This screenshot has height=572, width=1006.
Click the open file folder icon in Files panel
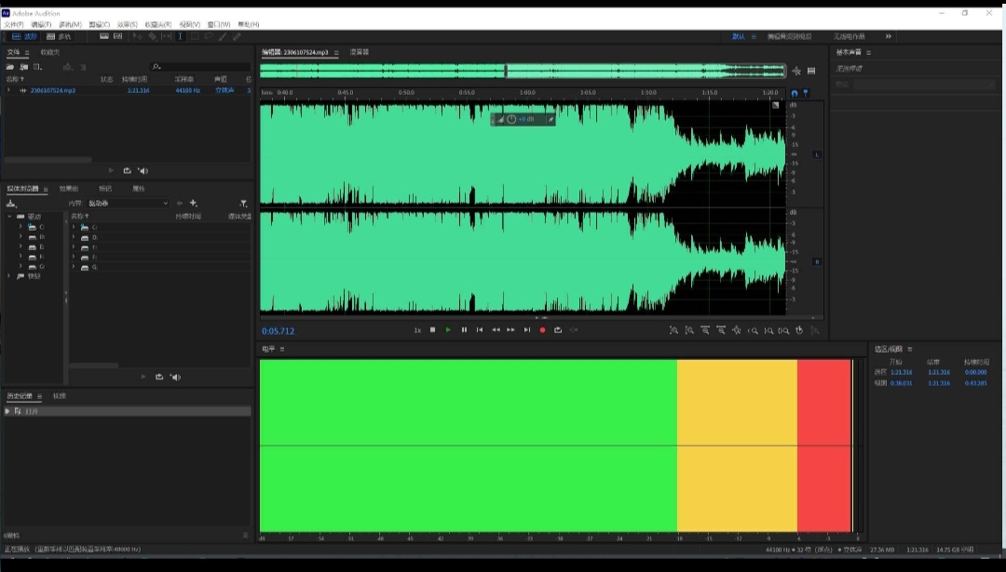tap(10, 67)
